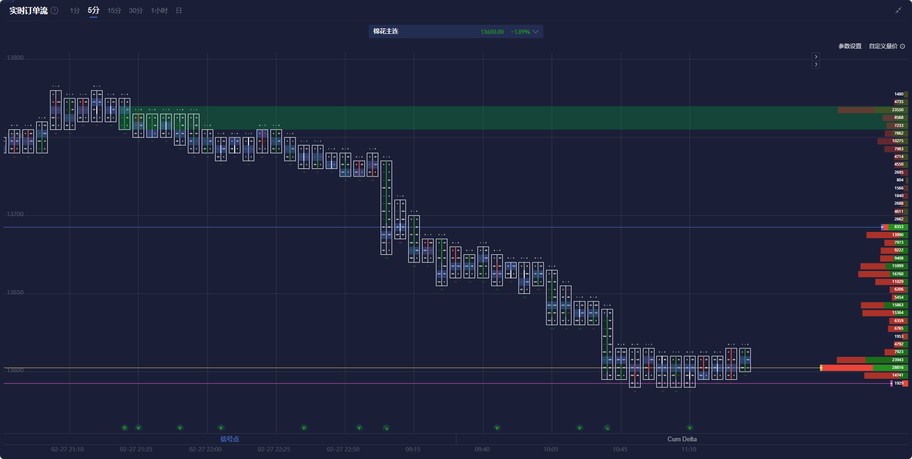Image resolution: width=912 pixels, height=459 pixels.
Task: Open the 棉花主连 contract dropdown
Action: click(456, 31)
